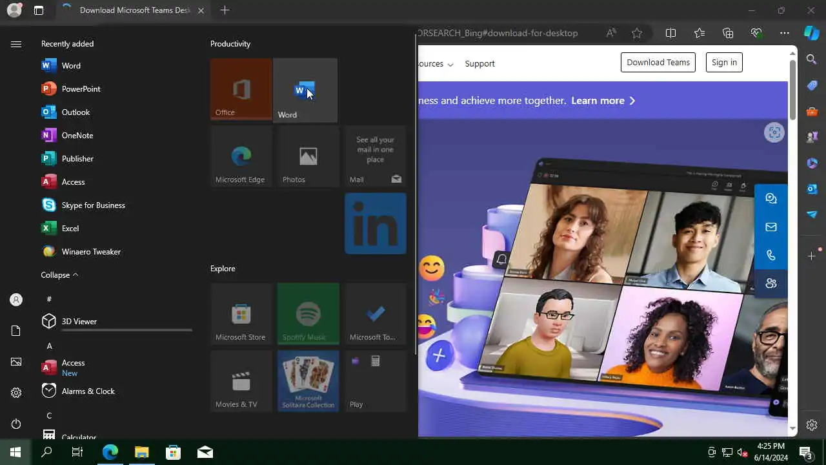Toggle Read aloud in address bar
The width and height of the screenshot is (826, 465).
pos(610,33)
